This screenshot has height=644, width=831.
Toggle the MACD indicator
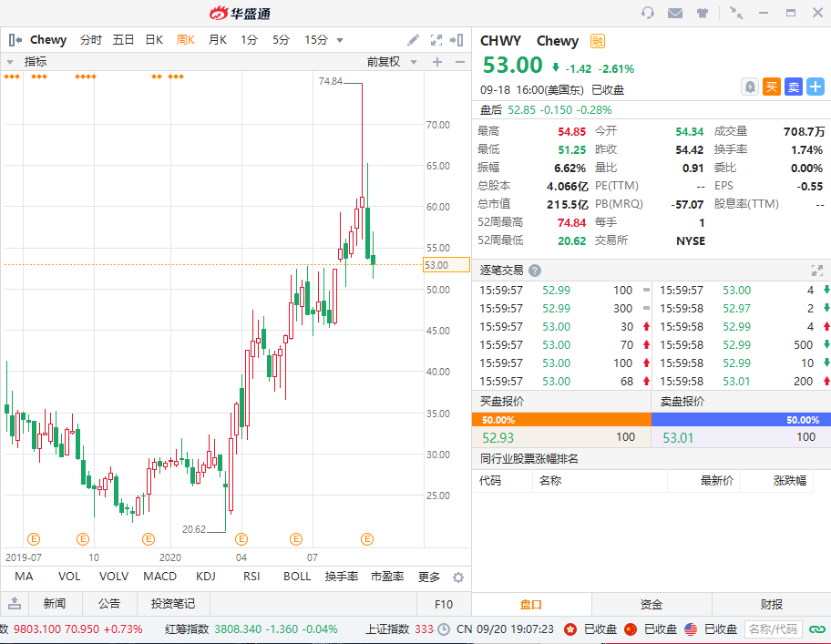point(159,577)
